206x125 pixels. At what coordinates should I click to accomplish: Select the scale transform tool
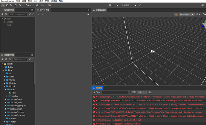click(11, 5)
